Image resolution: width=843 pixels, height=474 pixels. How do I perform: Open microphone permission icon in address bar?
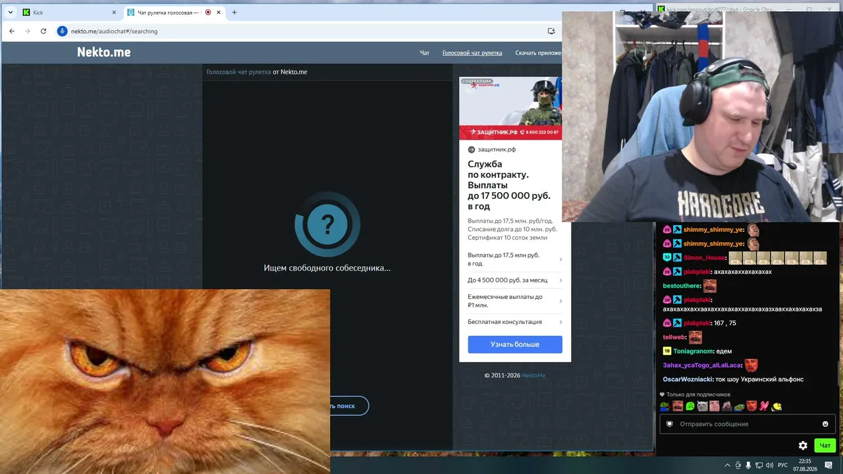click(63, 31)
